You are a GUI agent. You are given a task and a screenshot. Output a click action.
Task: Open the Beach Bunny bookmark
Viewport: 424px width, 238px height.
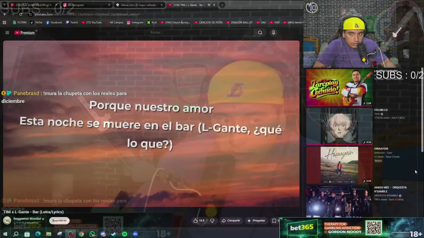[175, 22]
